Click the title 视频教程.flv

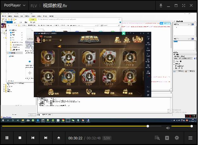click(55, 6)
